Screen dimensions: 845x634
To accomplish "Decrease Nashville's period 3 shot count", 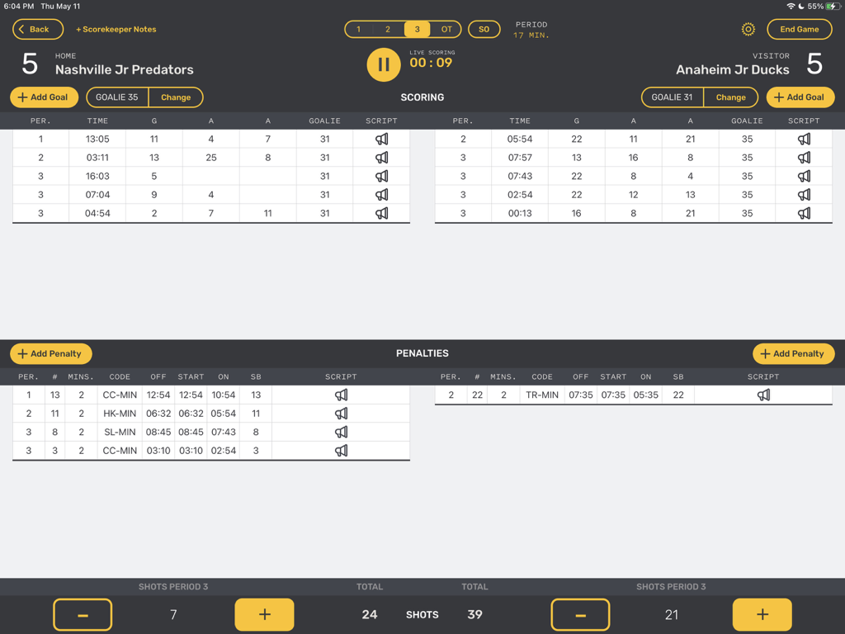I will click(x=83, y=614).
